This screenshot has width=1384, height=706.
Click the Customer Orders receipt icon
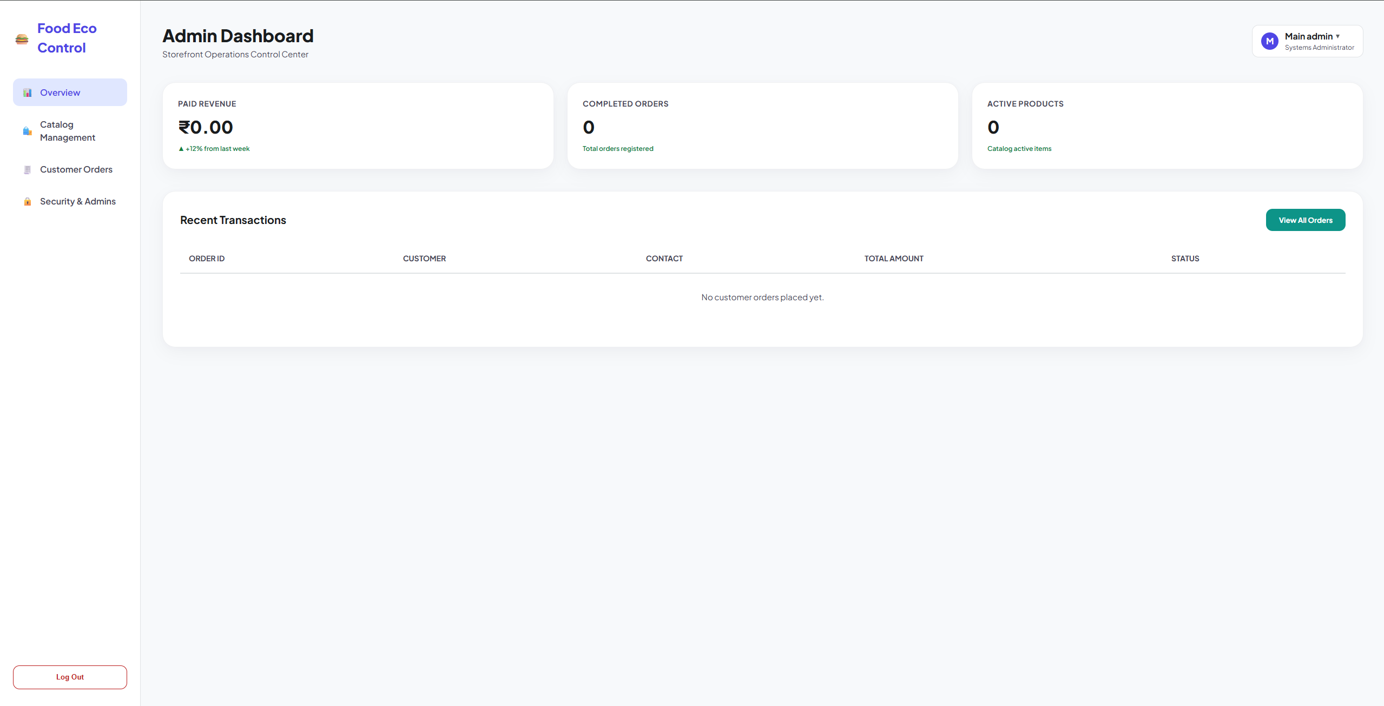click(28, 170)
